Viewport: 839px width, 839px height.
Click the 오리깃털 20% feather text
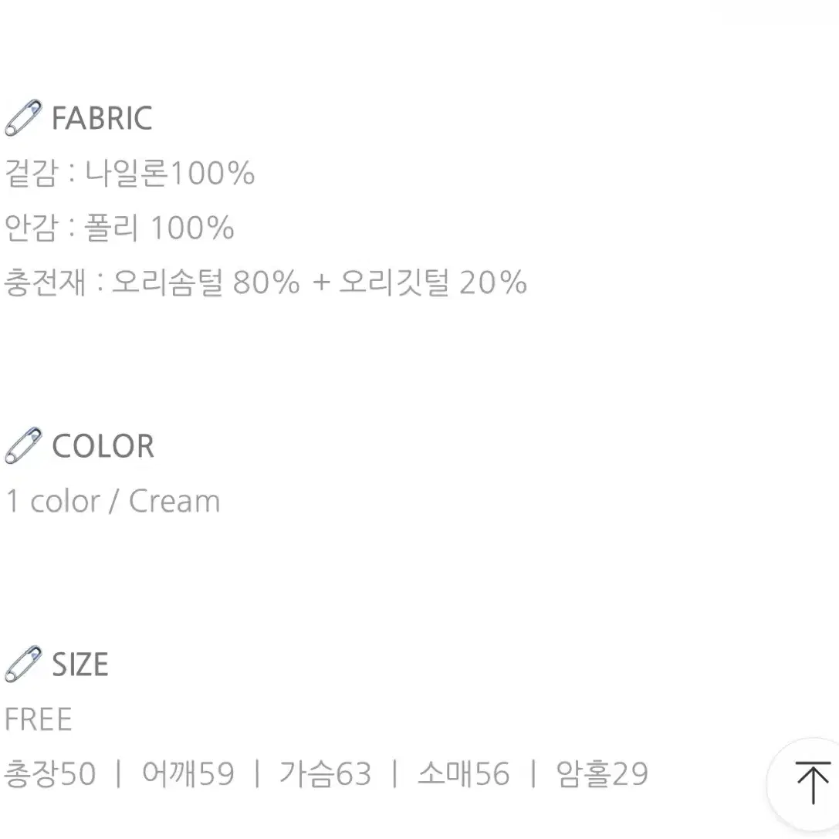(x=433, y=282)
